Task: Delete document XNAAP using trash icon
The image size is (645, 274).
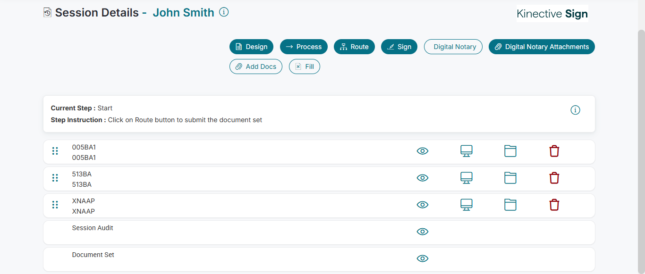Action: pyautogui.click(x=554, y=205)
